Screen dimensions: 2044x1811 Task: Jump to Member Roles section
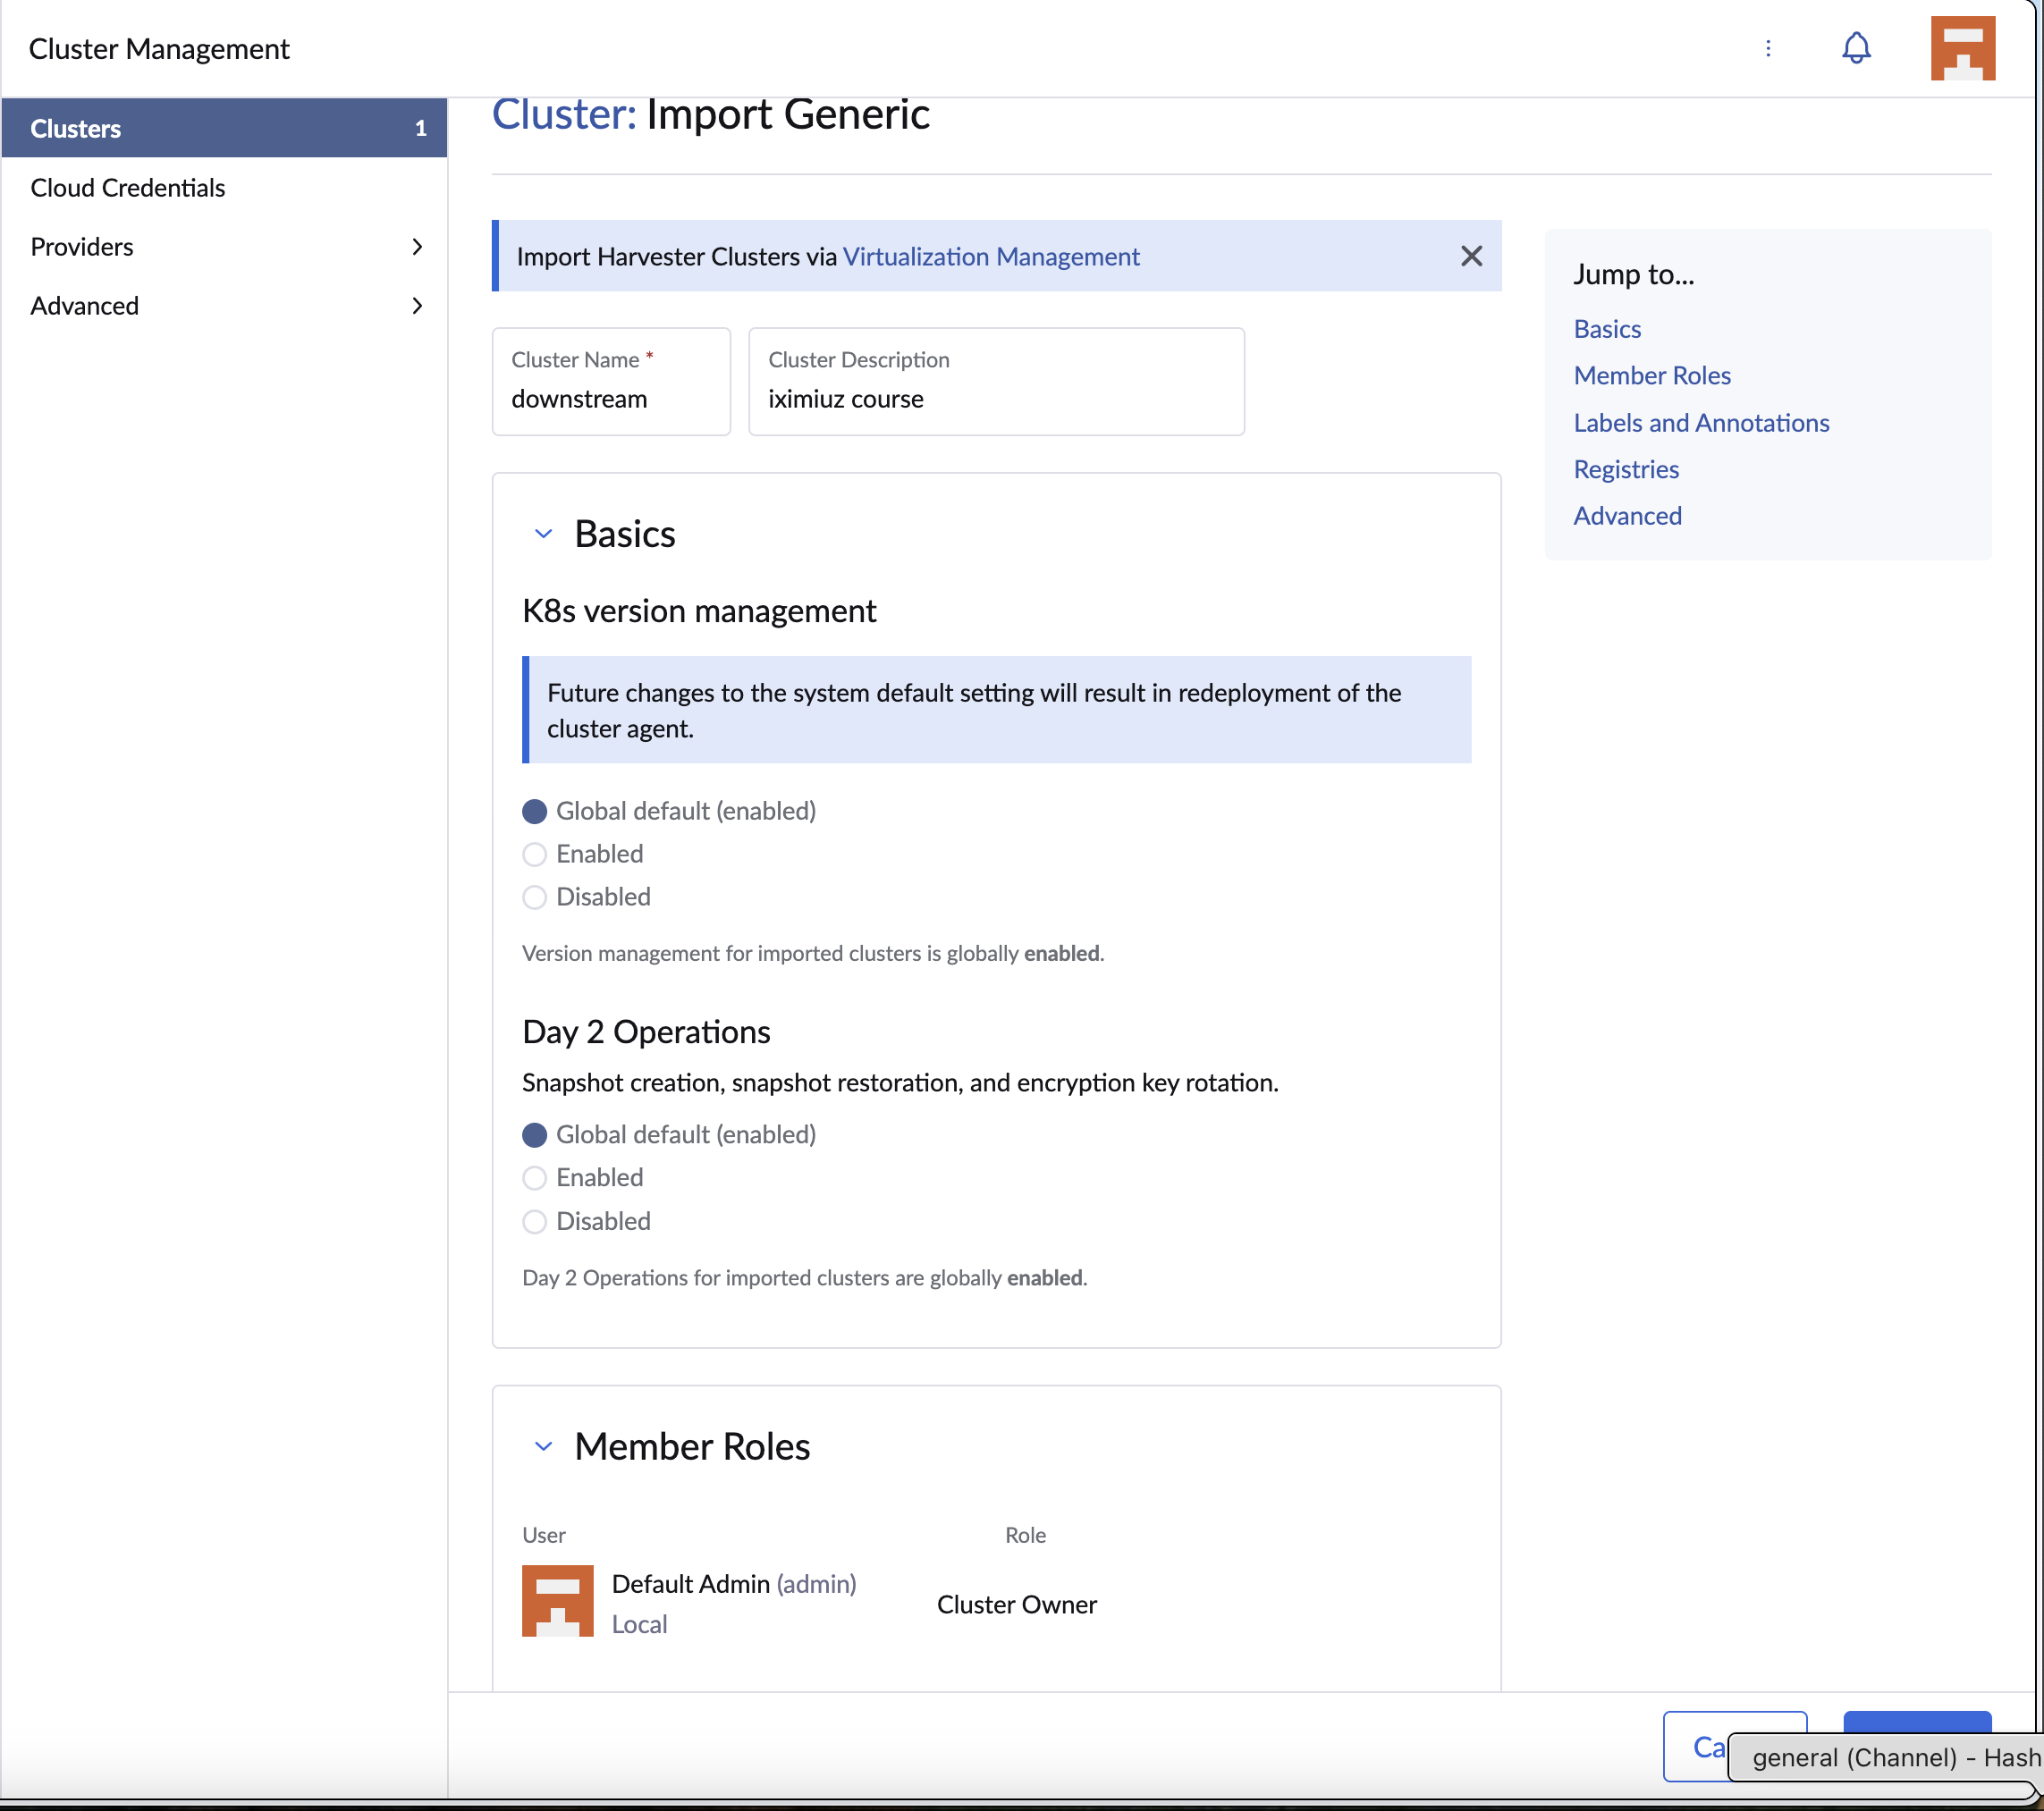tap(1652, 375)
